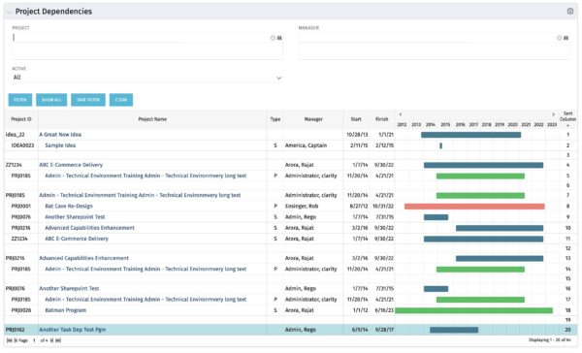Open the Bat Cave Re-Design link
The height and width of the screenshot is (353, 582).
click(69, 206)
